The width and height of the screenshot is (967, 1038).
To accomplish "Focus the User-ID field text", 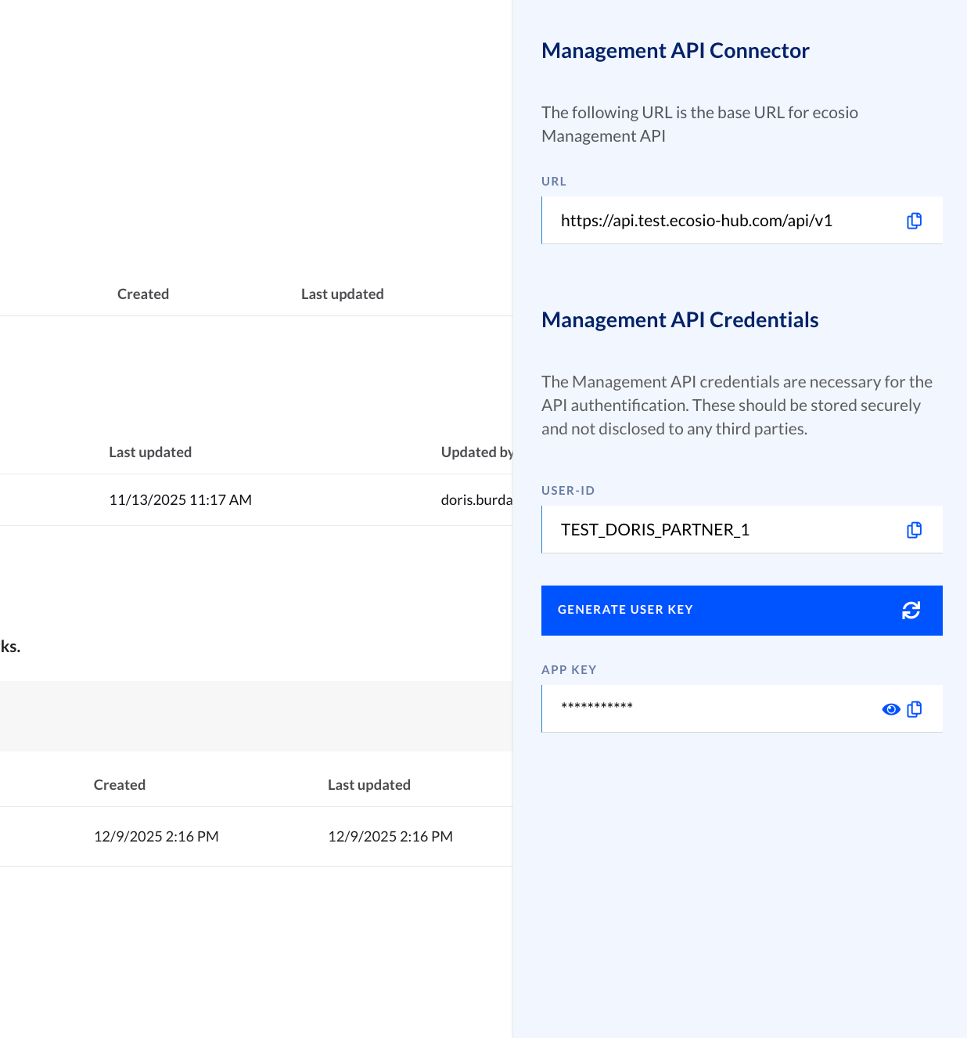I will (655, 530).
